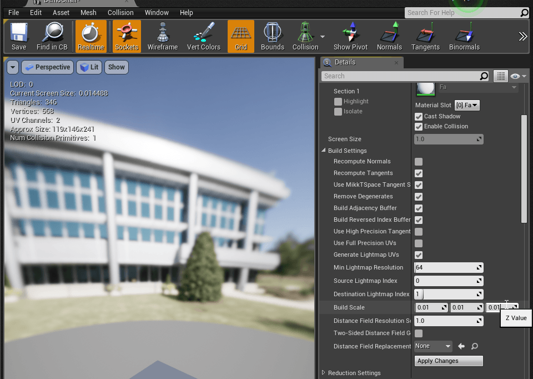Enable Use Full Precision UVs
Image resolution: width=533 pixels, height=379 pixels.
(x=419, y=243)
